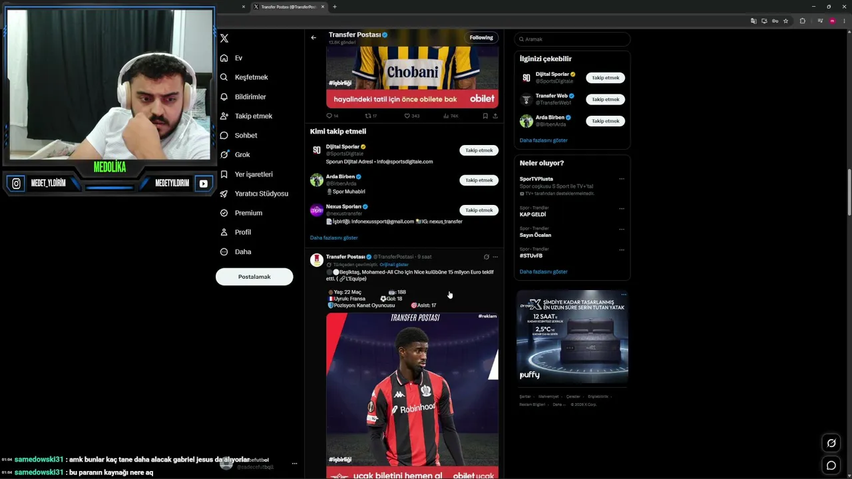
Task: Follow Arda Birben in Kimi takip etmeli
Action: click(x=479, y=180)
